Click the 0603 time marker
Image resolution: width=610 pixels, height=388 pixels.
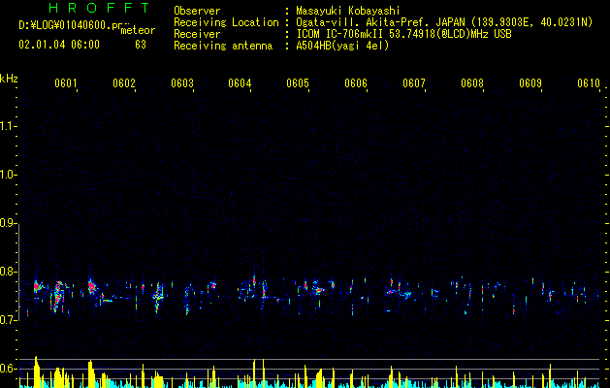point(182,82)
